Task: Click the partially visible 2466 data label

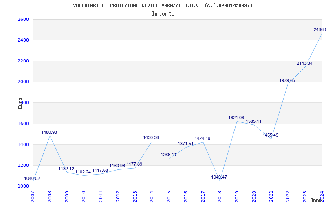Action: click(x=320, y=30)
